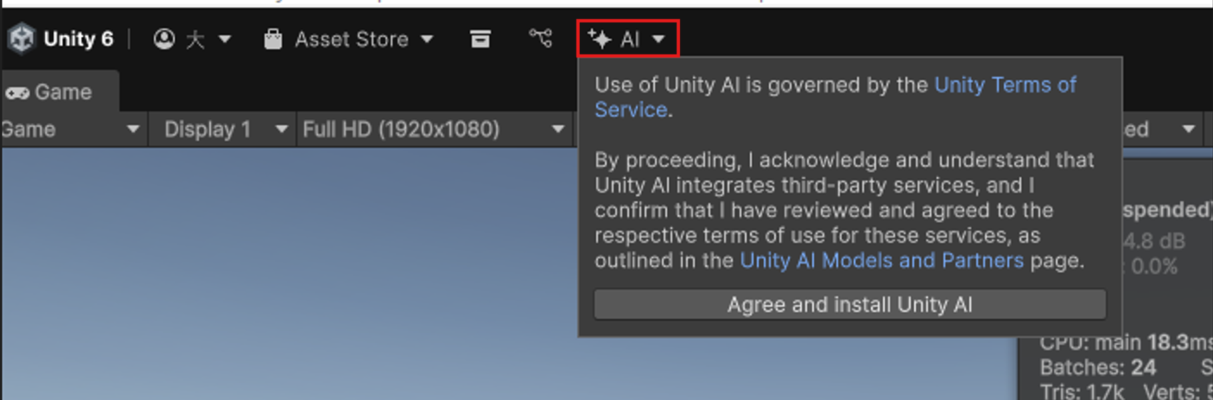Viewport: 1213px width, 400px height.
Task: Click the Asset Store shopping bag icon
Action: [273, 38]
